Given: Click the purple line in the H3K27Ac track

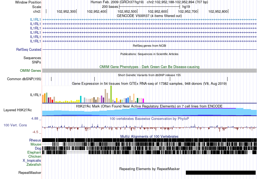Looking at the screenshot, I should tap(186, 108).
